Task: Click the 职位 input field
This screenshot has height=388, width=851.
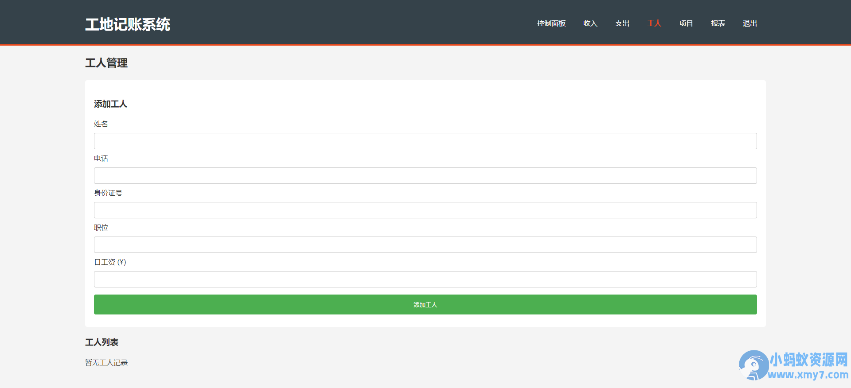Action: [425, 245]
